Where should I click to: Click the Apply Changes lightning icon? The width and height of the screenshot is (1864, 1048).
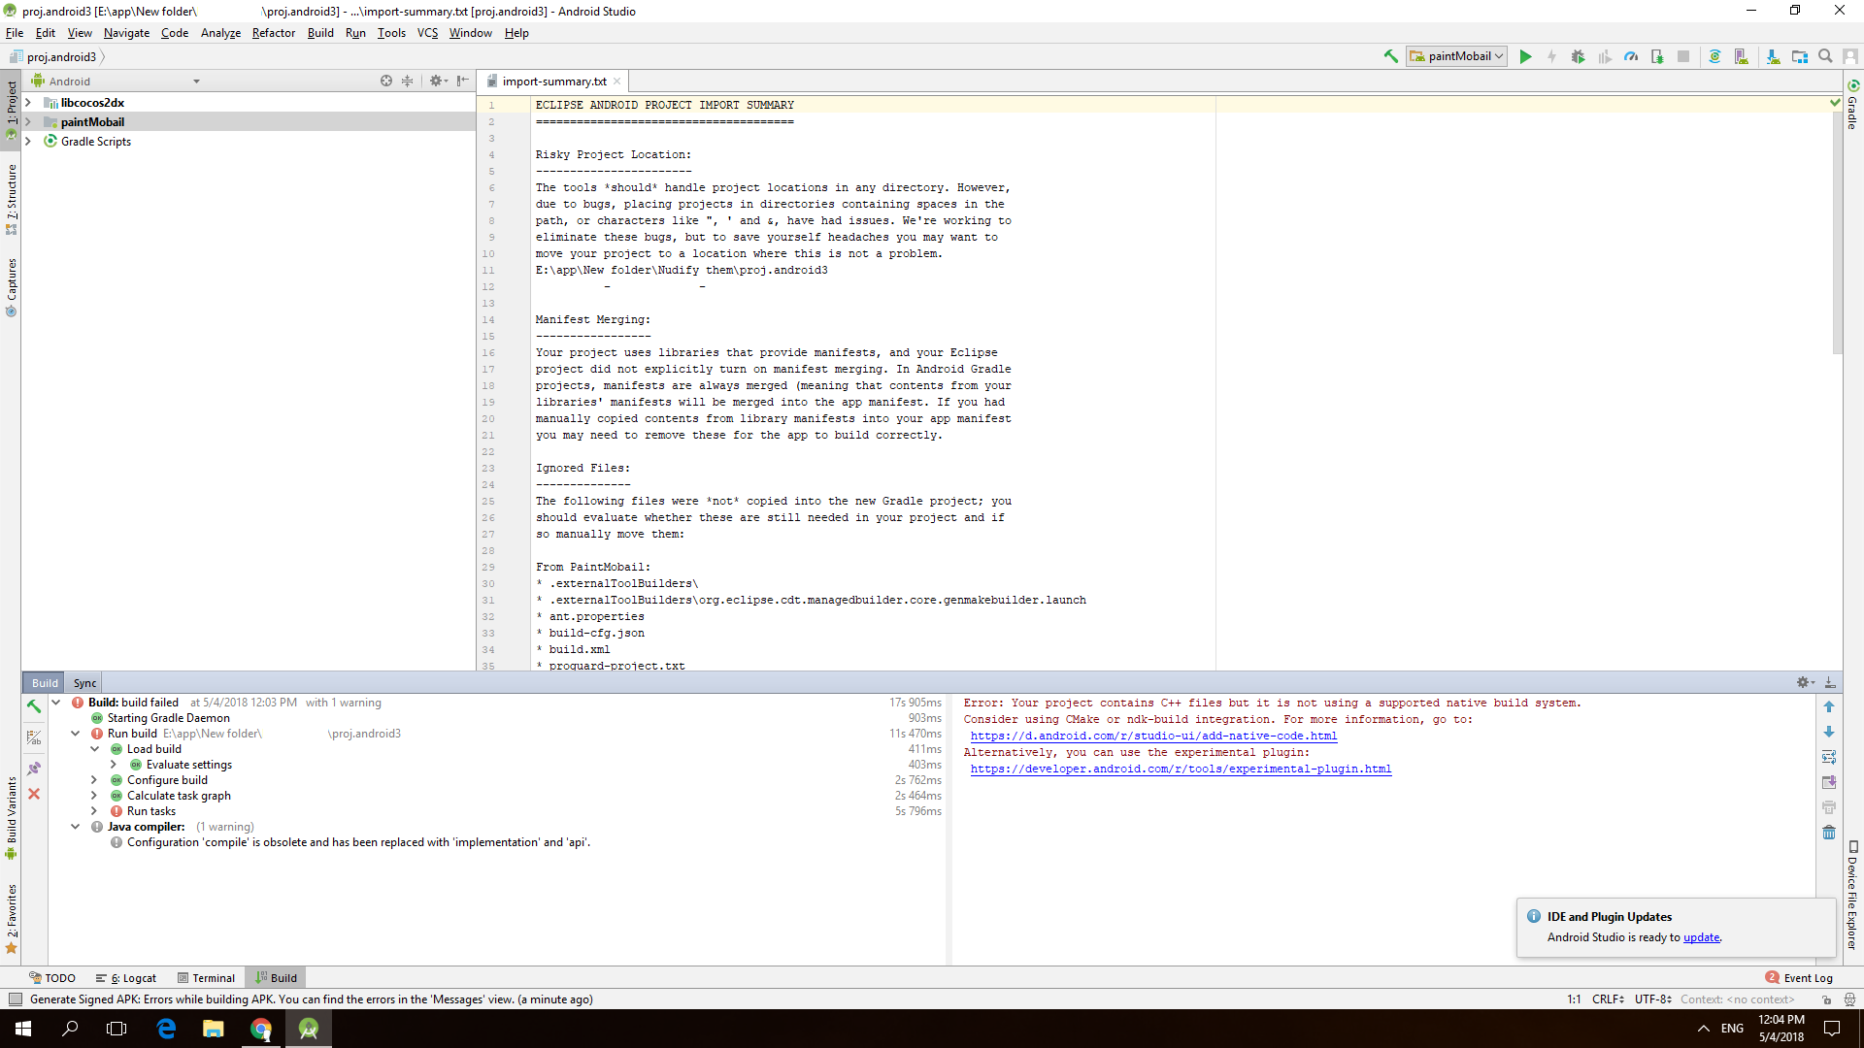pos(1551,56)
